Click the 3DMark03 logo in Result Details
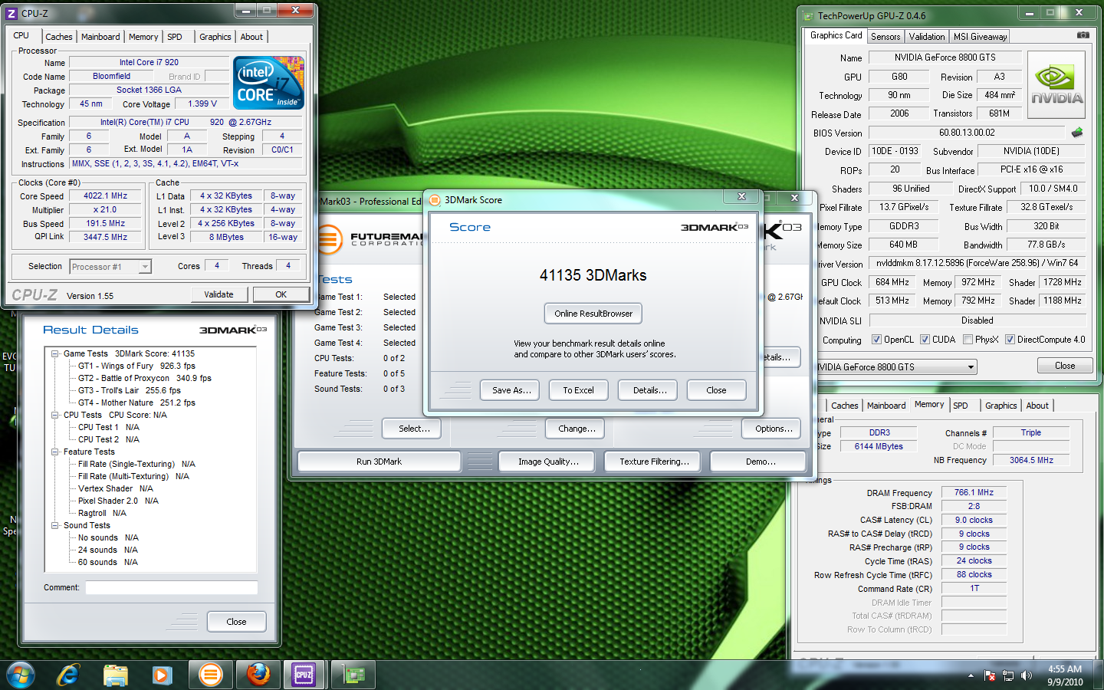This screenshot has height=690, width=1104. pos(233,330)
